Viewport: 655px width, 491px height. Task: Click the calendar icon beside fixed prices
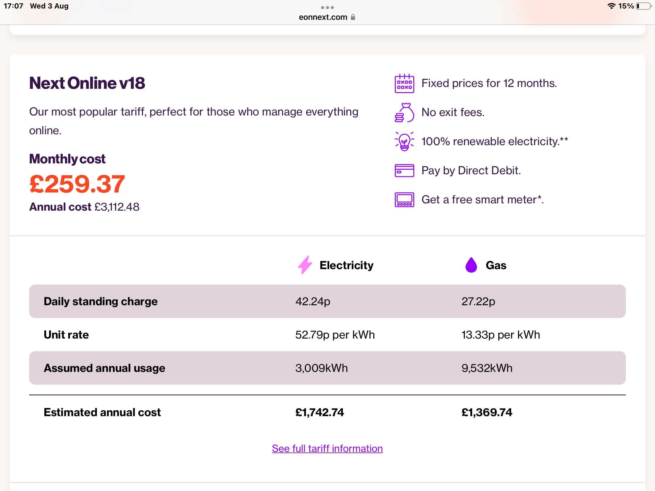coord(404,83)
